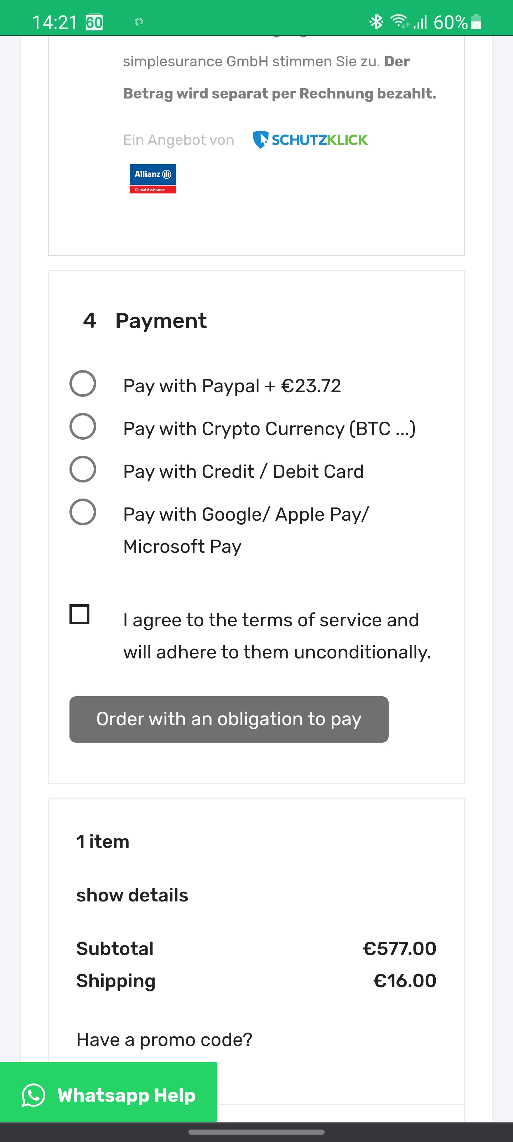This screenshot has width=513, height=1142.
Task: Expand the Have a promo code section
Action: (x=164, y=1039)
